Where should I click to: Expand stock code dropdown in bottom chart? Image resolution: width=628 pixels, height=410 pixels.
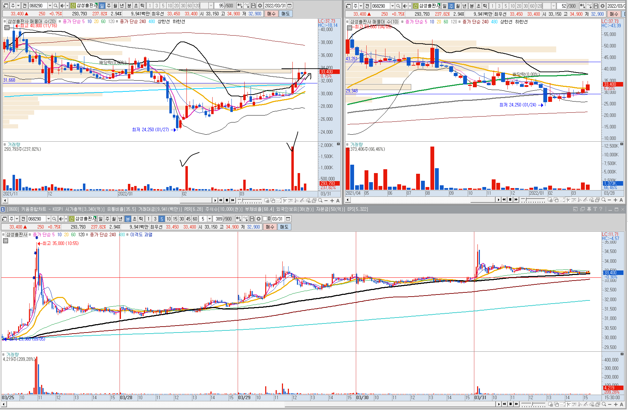coord(48,219)
